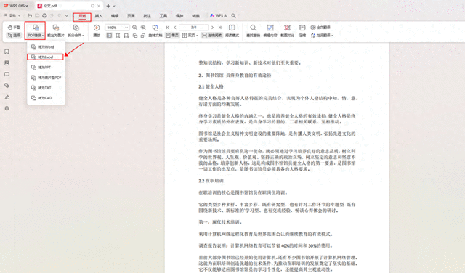This screenshot has height=273, width=465.
Task: Open the comments panel in left sidebar
Action: tap(7, 74)
